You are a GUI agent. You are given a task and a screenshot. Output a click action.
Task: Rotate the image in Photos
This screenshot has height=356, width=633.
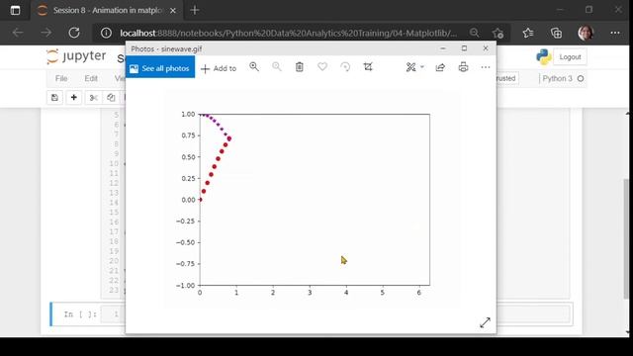[x=345, y=67]
